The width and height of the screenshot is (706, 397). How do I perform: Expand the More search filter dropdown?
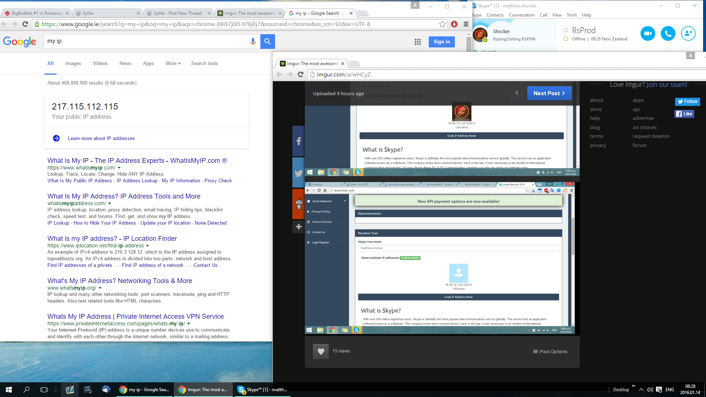173,64
